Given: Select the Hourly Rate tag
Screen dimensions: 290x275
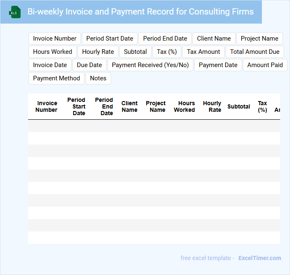Looking at the screenshot, I should click(x=98, y=52).
